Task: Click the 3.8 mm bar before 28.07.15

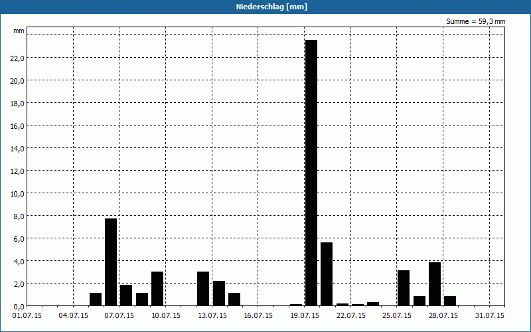Action: coord(435,284)
